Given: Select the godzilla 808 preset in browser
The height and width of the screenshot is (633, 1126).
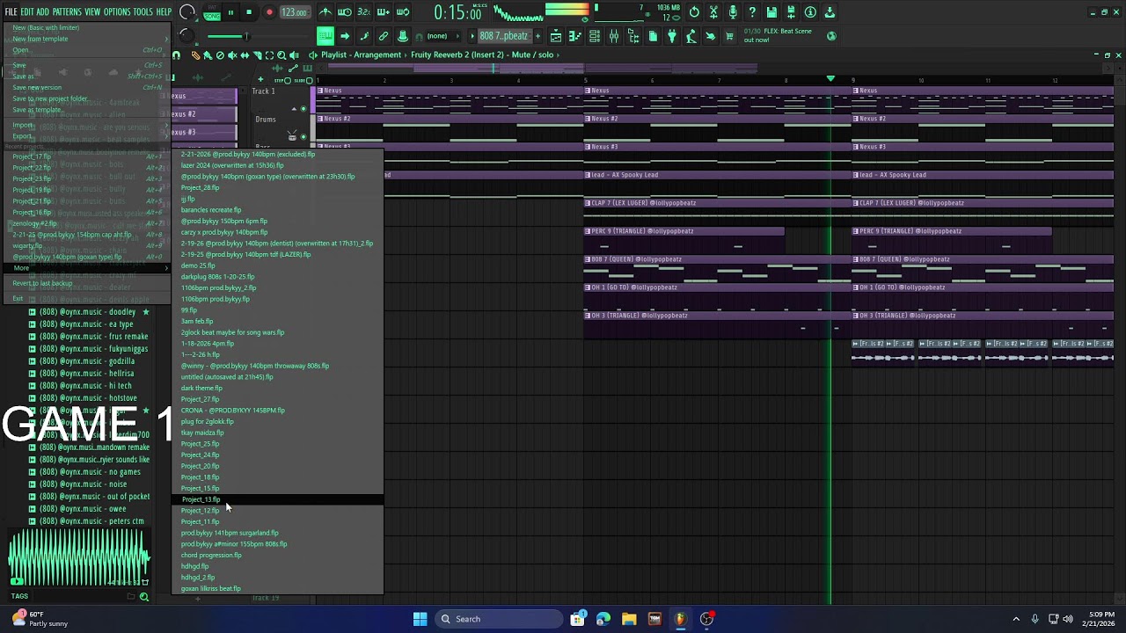Looking at the screenshot, I should [88, 361].
